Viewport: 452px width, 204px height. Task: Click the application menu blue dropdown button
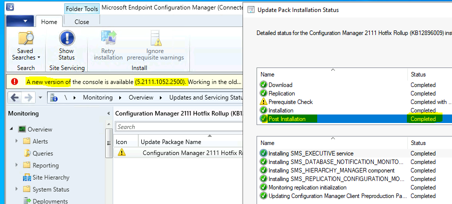point(20,21)
